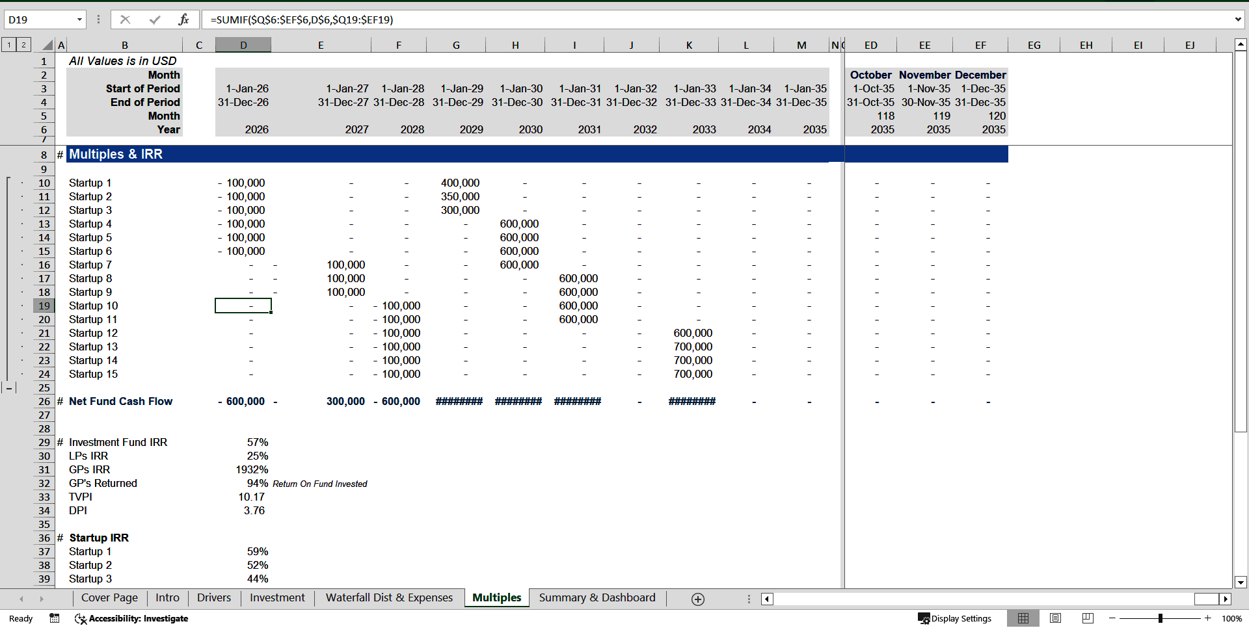Select column EF header

point(980,45)
